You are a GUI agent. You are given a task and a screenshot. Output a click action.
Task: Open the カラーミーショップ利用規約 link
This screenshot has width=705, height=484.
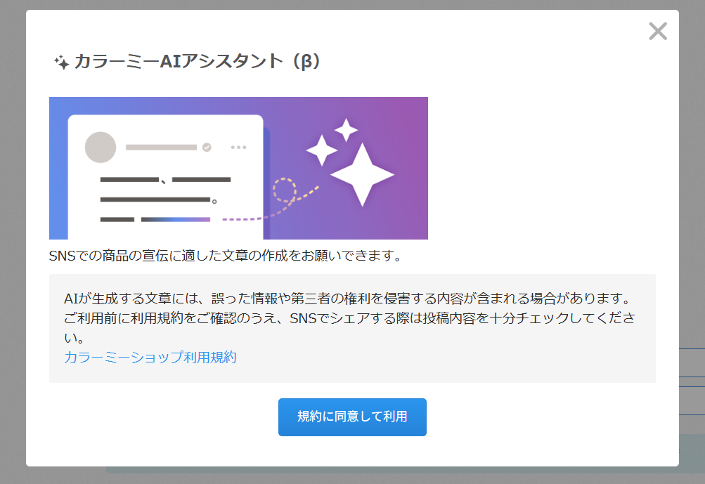tap(149, 358)
